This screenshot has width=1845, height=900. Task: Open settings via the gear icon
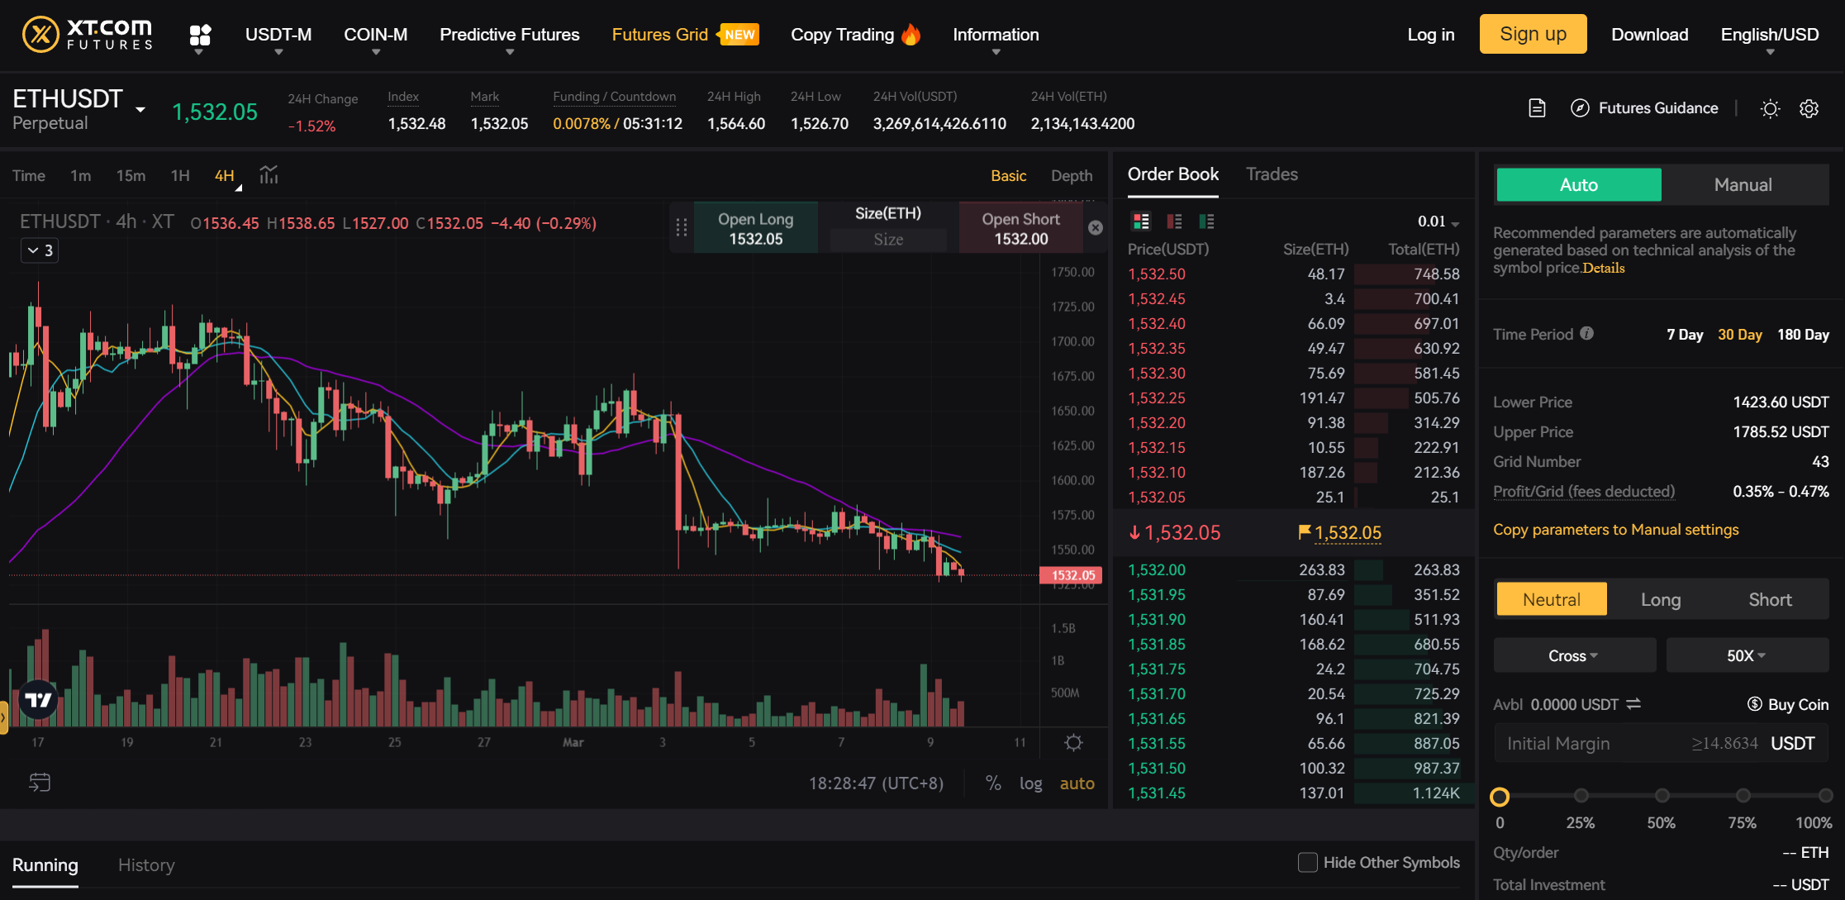pyautogui.click(x=1809, y=108)
